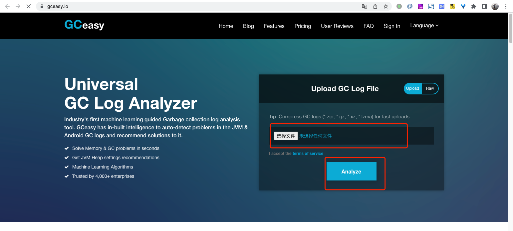513x231 pixels.
Task: Click the Universal GC Log Analyzer headline
Action: point(130,93)
